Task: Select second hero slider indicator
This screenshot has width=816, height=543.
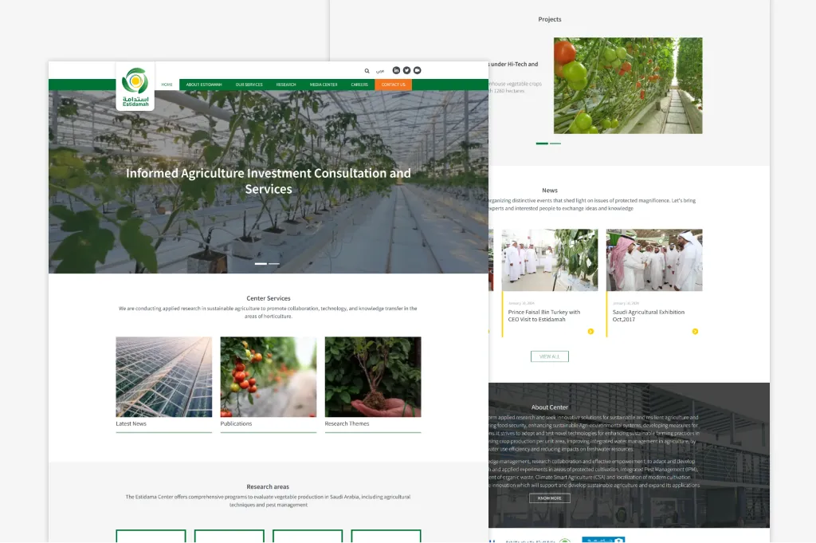Action: coord(274,264)
